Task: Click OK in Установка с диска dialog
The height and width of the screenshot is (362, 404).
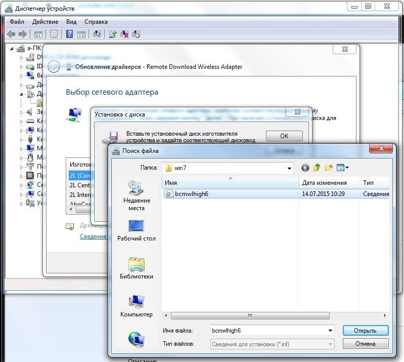Action: coord(284,136)
